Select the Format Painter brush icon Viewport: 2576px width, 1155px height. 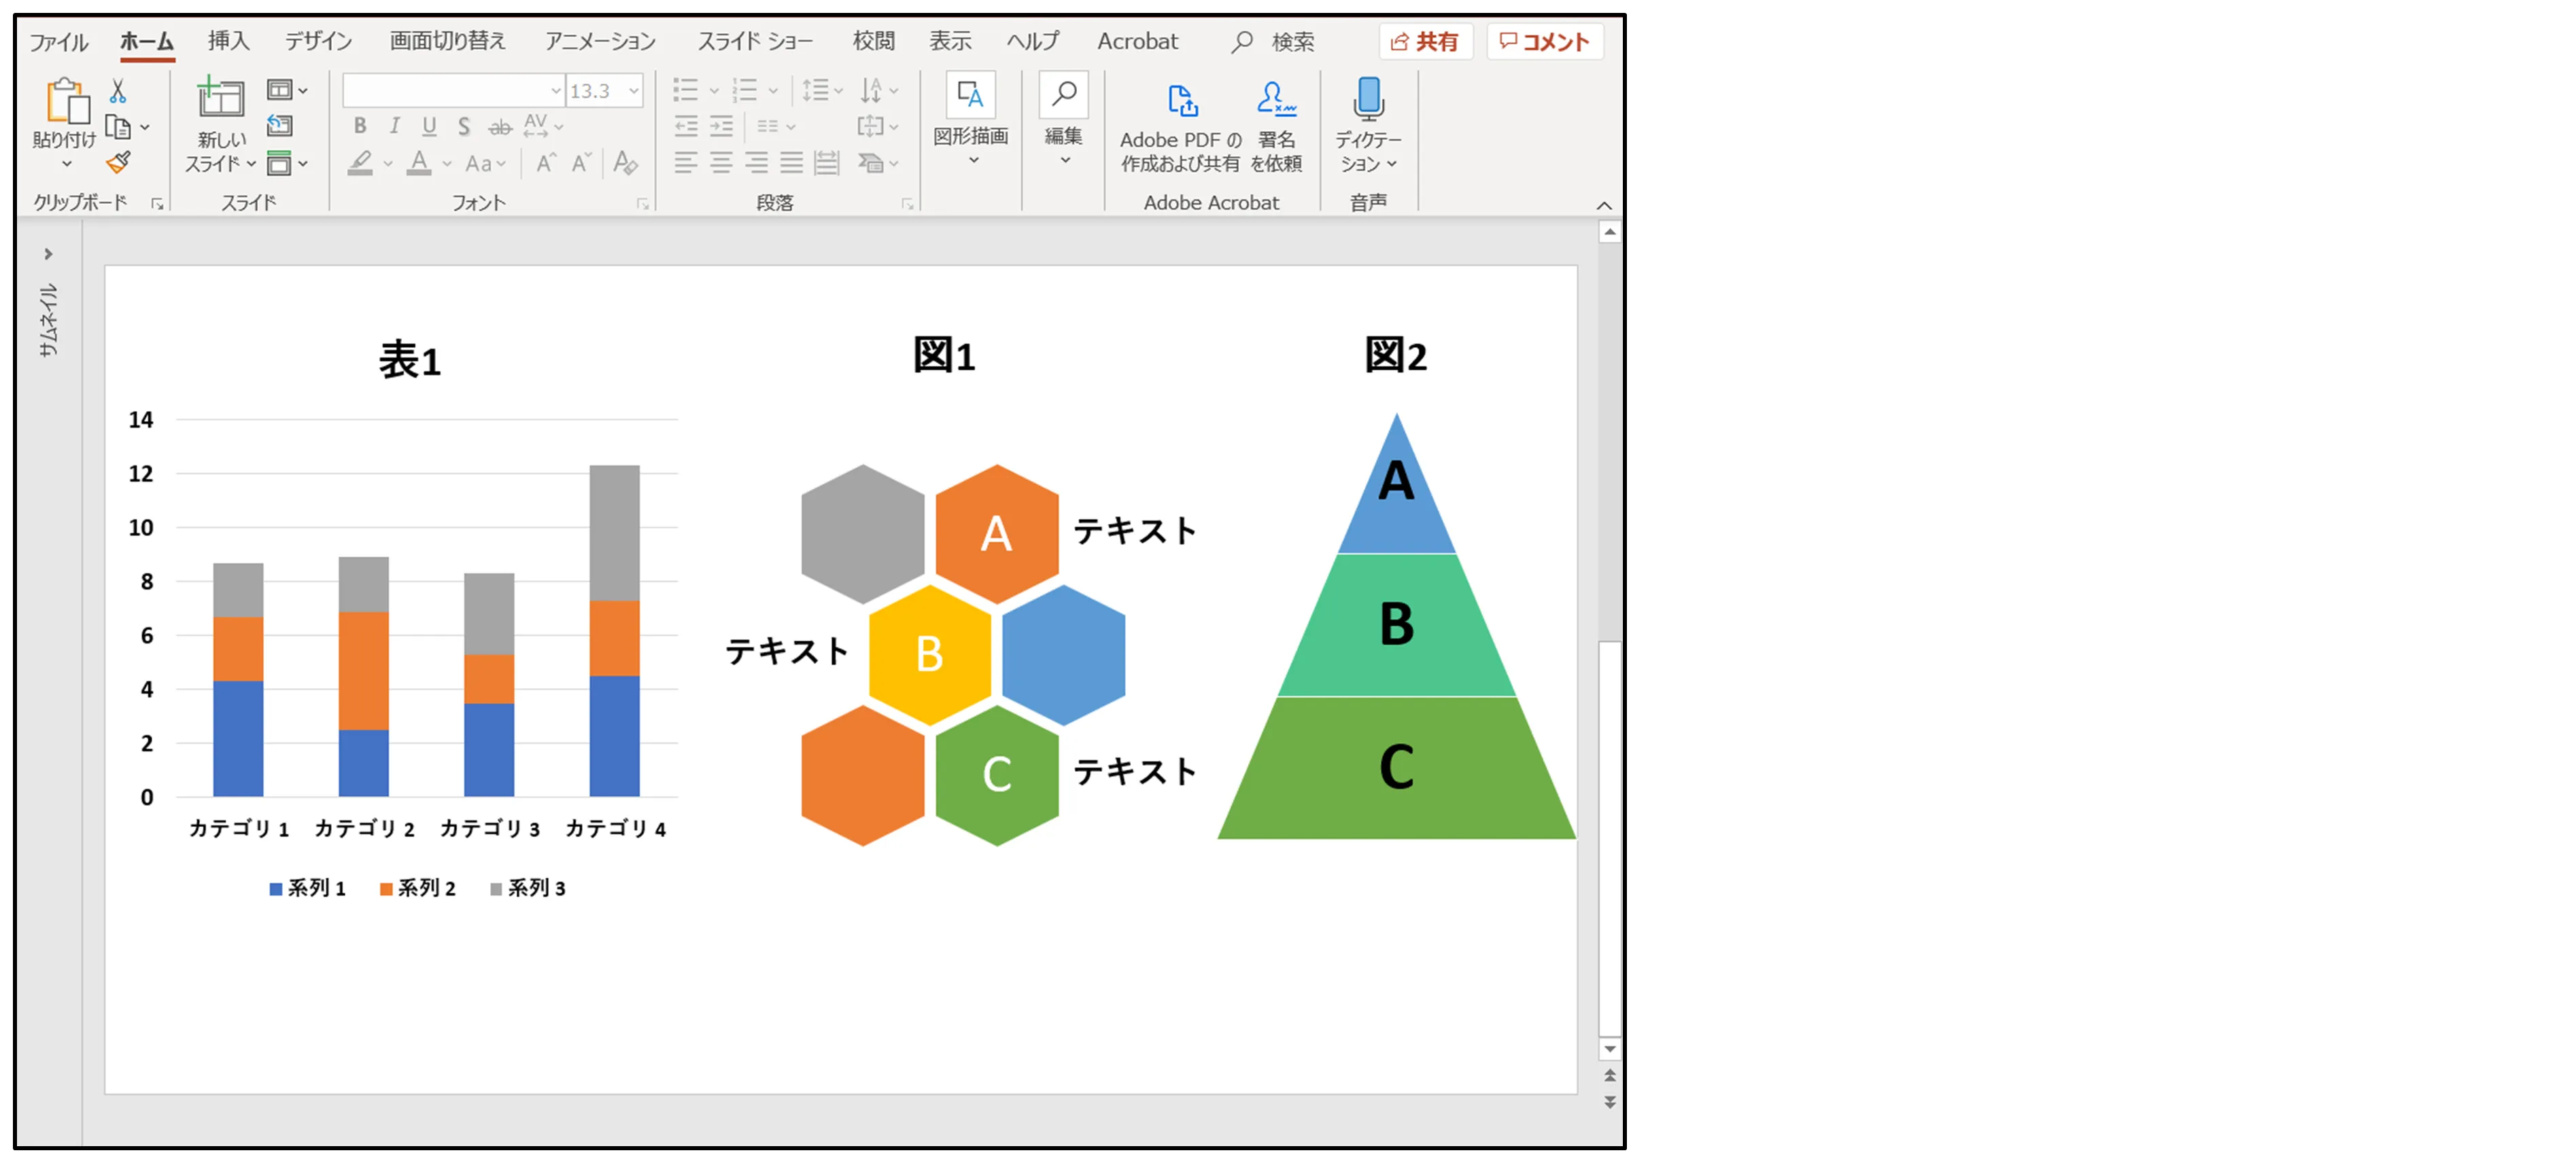[119, 162]
